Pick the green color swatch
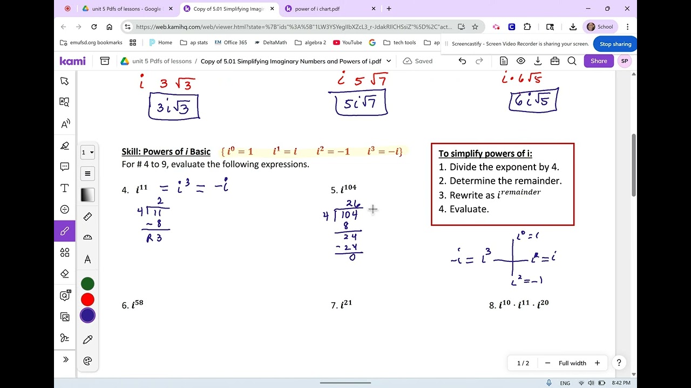 point(87,283)
